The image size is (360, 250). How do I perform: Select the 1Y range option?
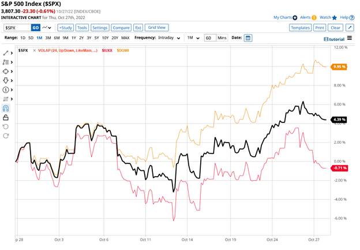pyautogui.click(x=74, y=38)
